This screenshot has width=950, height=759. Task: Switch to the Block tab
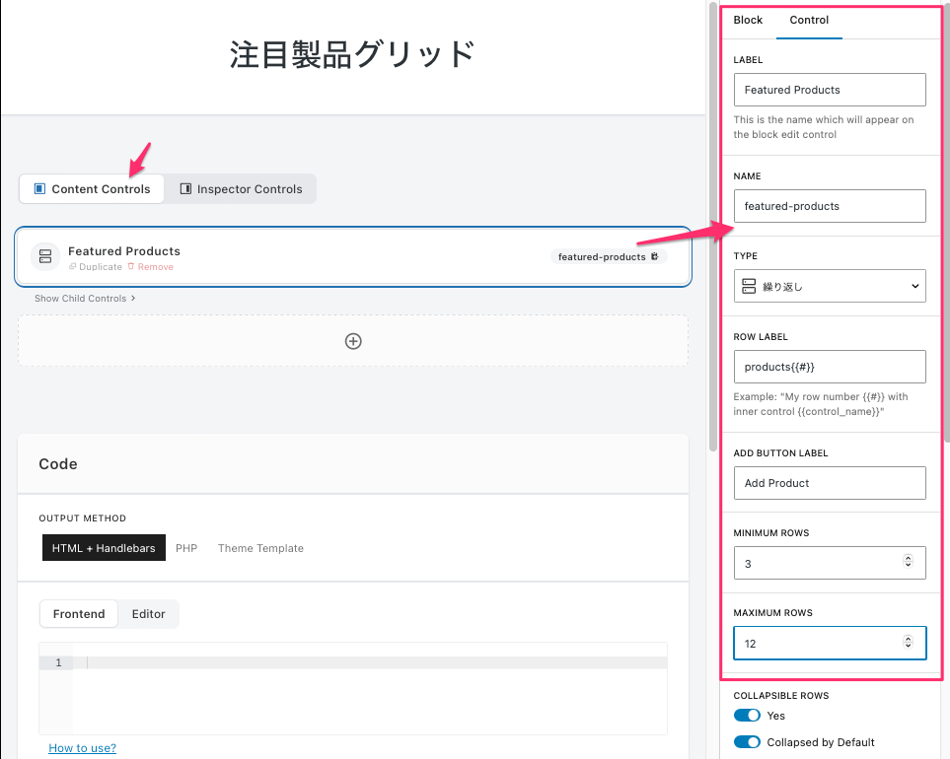(x=748, y=20)
